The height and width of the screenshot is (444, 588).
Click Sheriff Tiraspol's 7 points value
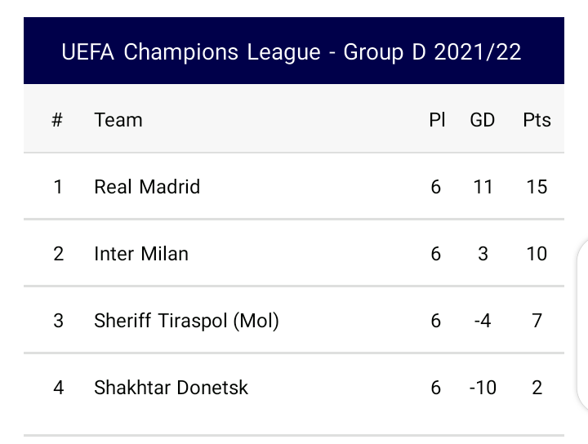pyautogui.click(x=537, y=321)
